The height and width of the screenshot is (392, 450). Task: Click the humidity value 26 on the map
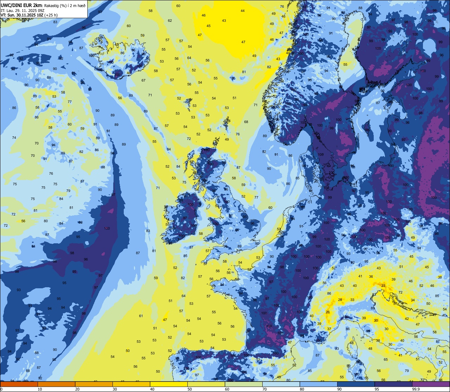pos(328,312)
